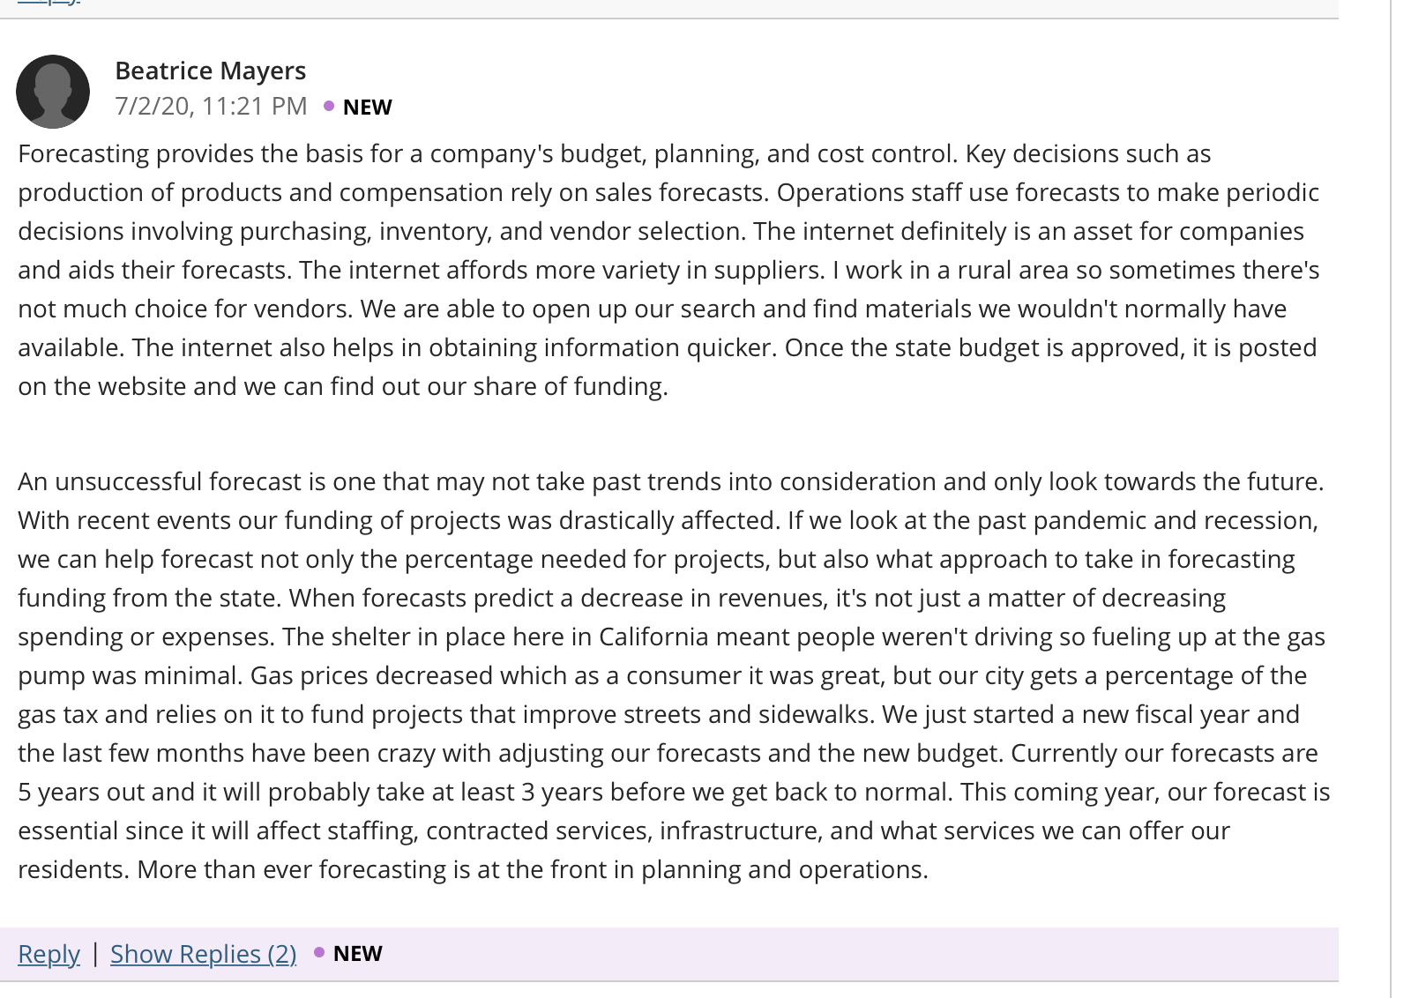The width and height of the screenshot is (1411, 998).
Task: Click the purple dot in the footer bar
Action: [x=319, y=952]
